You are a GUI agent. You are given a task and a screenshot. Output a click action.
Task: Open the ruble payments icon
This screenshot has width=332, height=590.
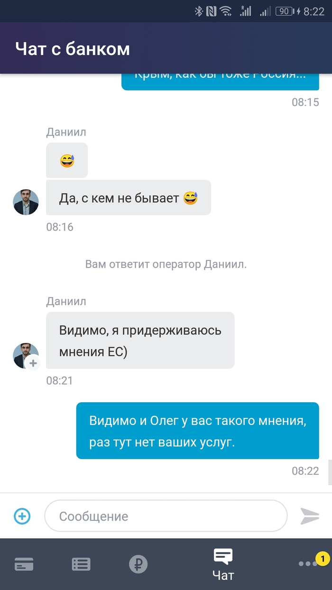138,564
